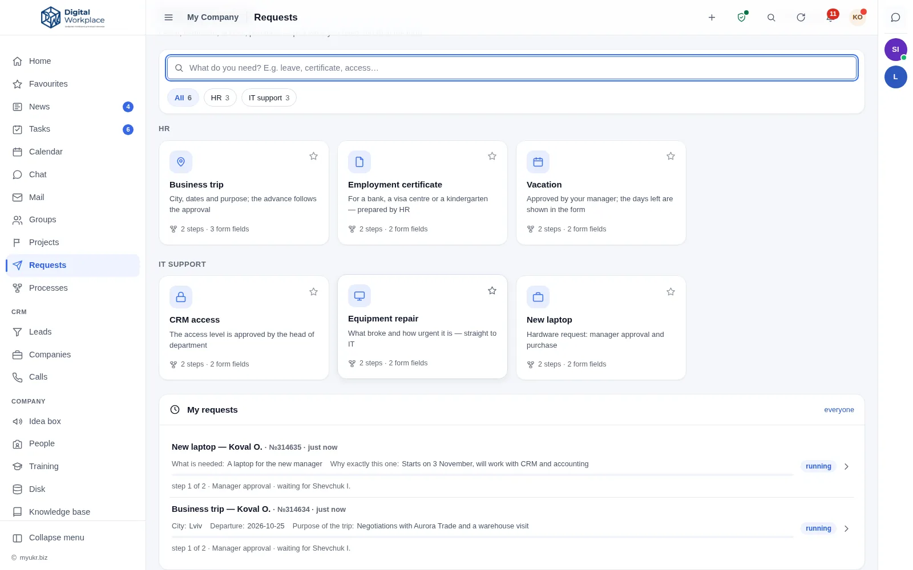Screen dimensions: 913x570
Task: Click the CRM access lock icon
Action: [x=181, y=297]
